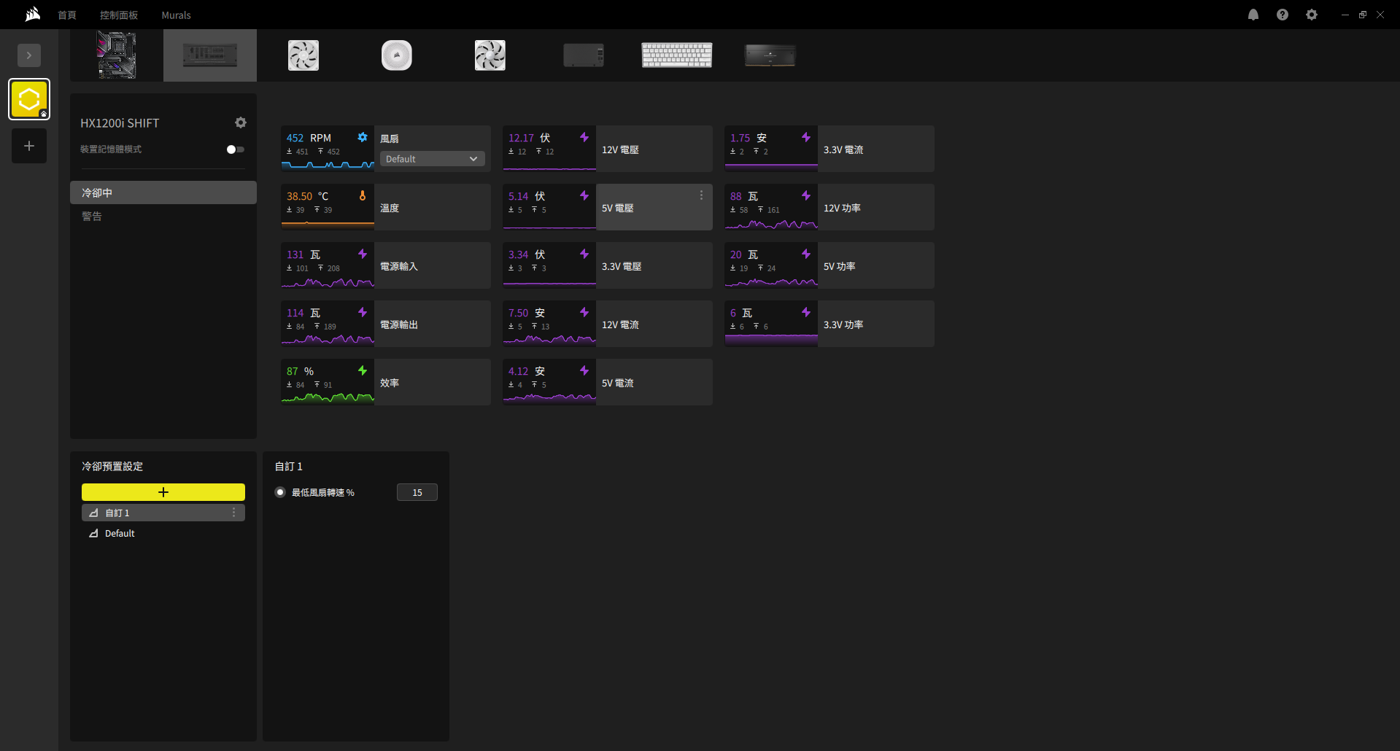
Task: Click the fan RPM sensor gear icon
Action: [363, 137]
